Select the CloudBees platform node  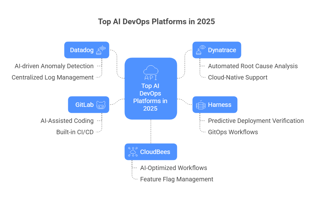click(151, 151)
